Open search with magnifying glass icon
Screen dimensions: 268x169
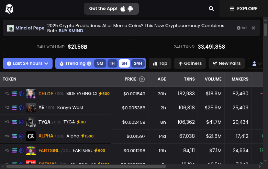click(211, 9)
